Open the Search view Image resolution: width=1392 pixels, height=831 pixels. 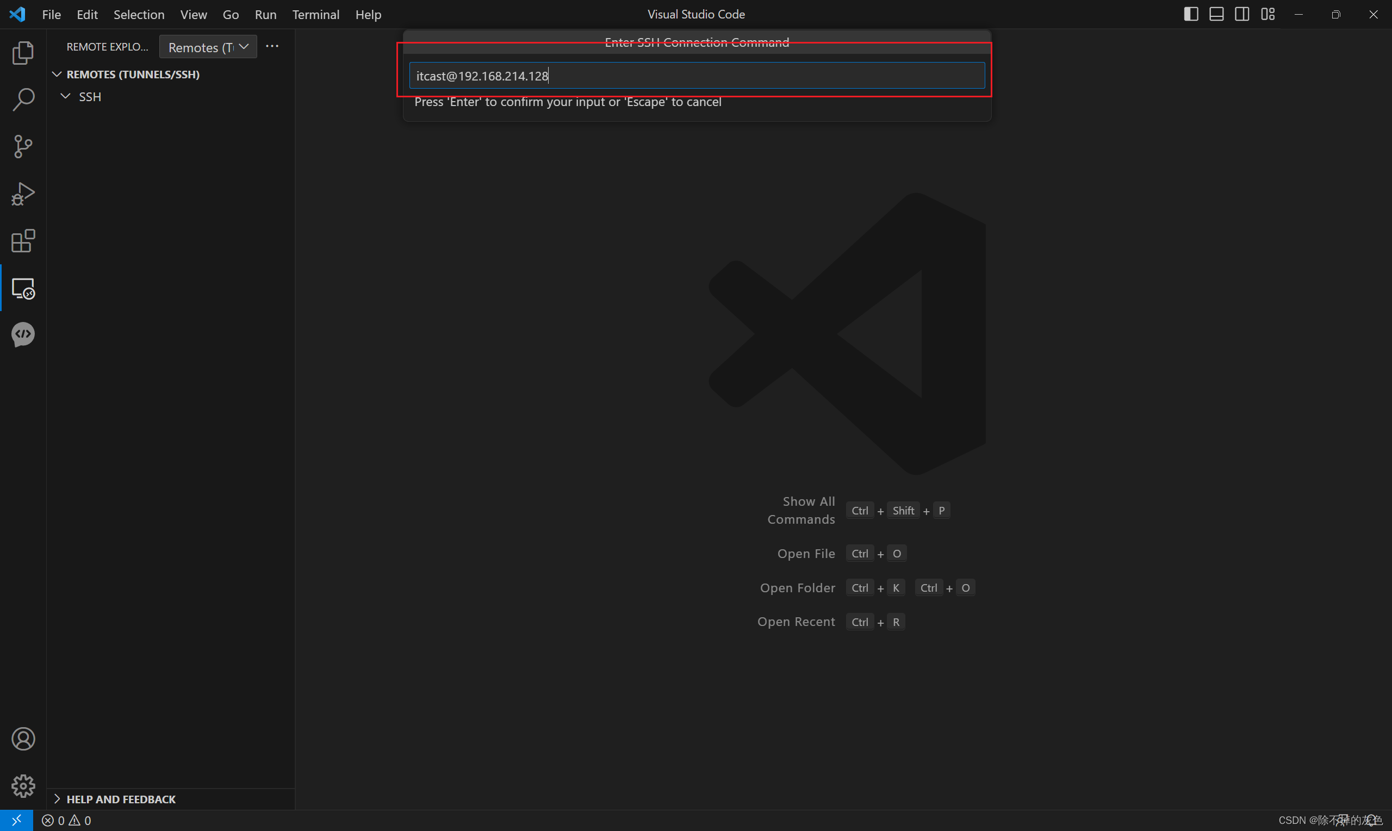(23, 99)
